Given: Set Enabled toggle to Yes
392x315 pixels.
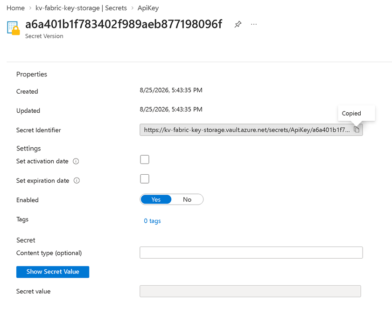Looking at the screenshot, I should click(x=156, y=199).
